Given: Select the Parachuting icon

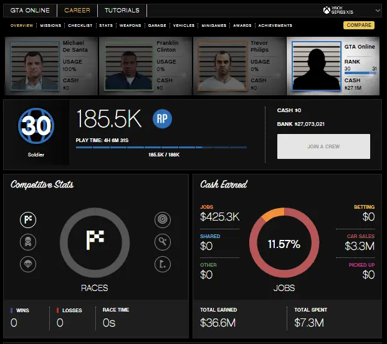Looking at the screenshot, I should pos(28,264).
